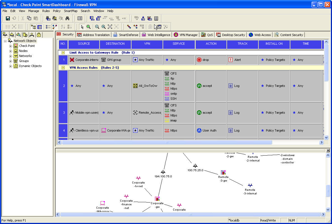Click the SERVICE column header

(179, 44)
